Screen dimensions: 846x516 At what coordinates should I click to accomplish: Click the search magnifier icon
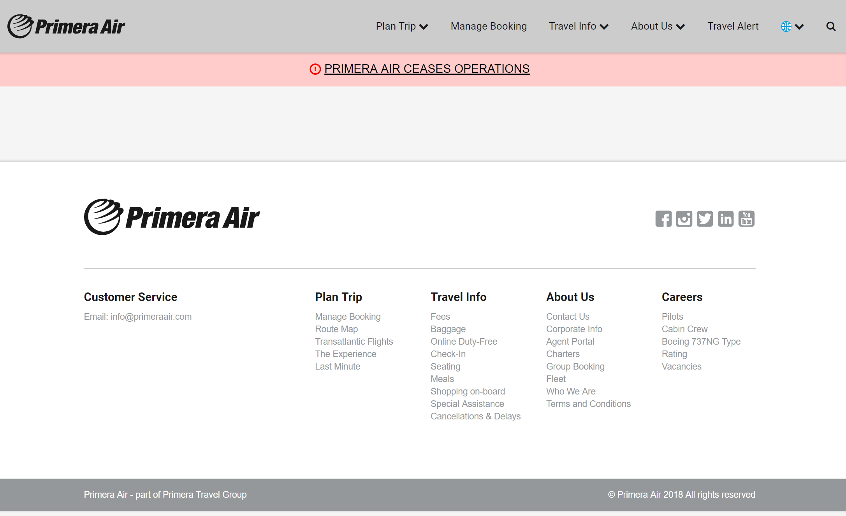(831, 26)
